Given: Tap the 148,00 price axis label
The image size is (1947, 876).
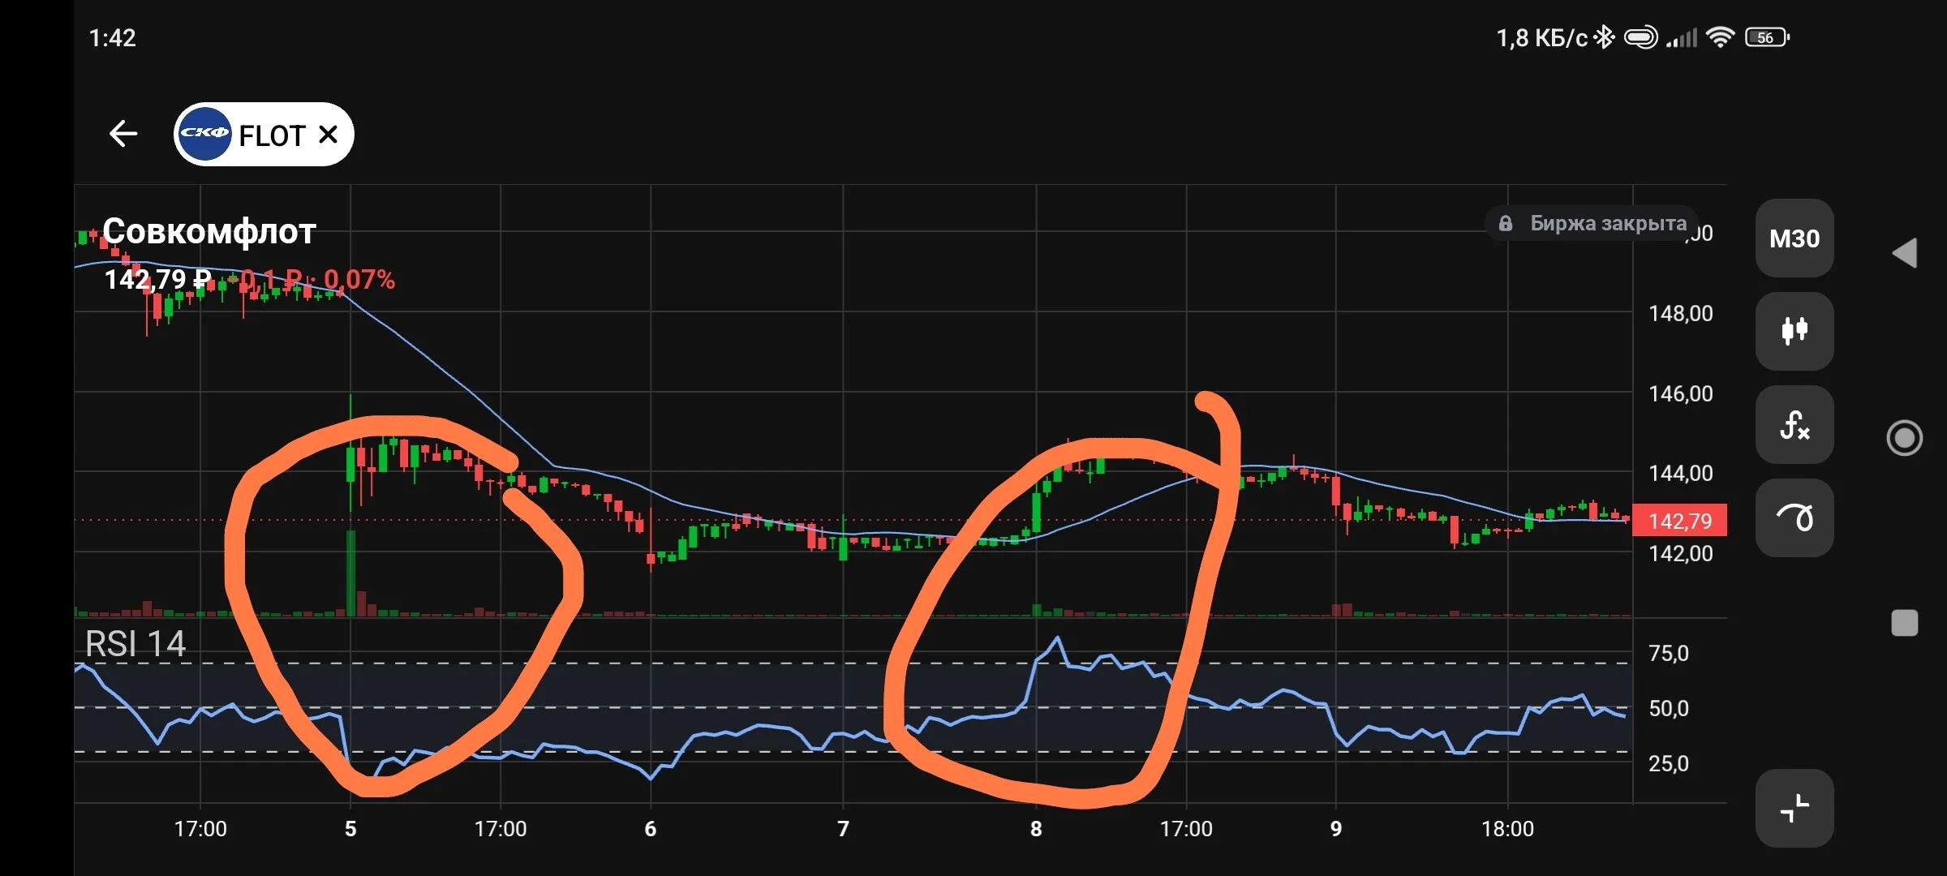Looking at the screenshot, I should coord(1681,314).
